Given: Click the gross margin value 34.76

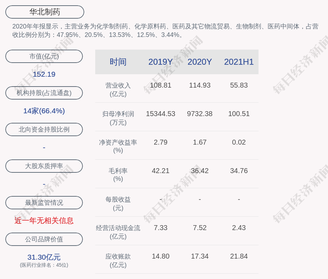Looking at the screenshot, I should point(239,171).
